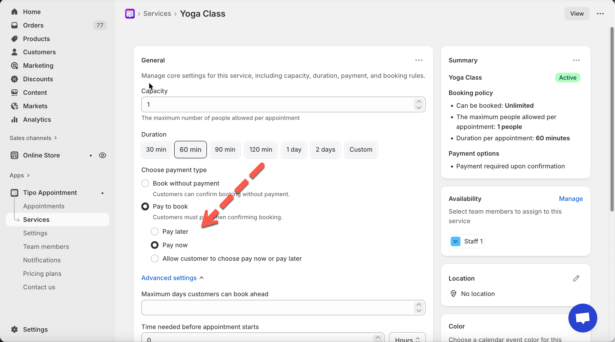Select the 90 min duration button
Viewport: 615px width, 342px height.
click(225, 150)
